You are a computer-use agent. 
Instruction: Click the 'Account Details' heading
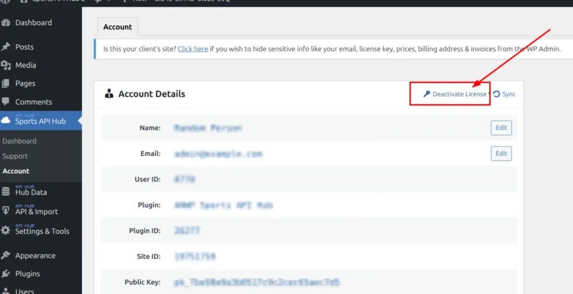(152, 94)
